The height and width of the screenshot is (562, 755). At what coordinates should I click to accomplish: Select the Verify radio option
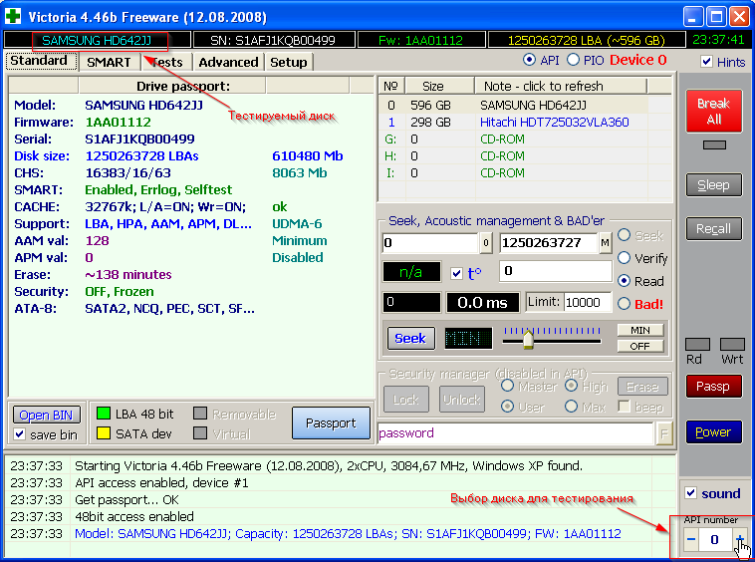[625, 258]
